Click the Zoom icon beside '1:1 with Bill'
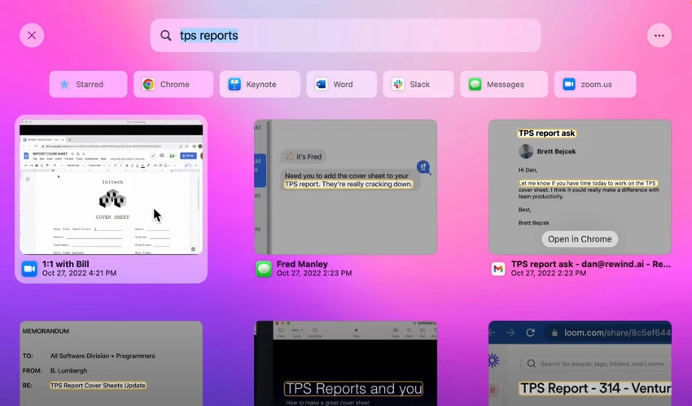Image resolution: width=692 pixels, height=406 pixels. [29, 268]
